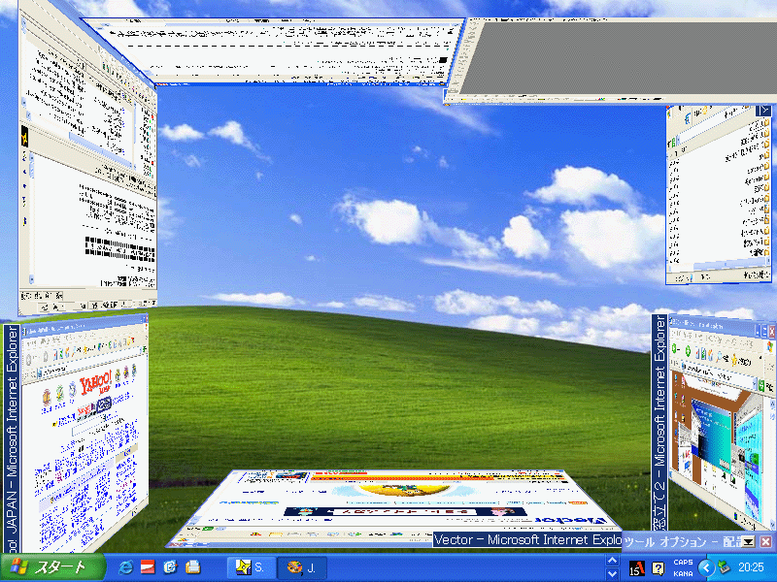The image size is (777, 582).
Task: Click the Vector logo in the Vector window
Action: click(572, 520)
